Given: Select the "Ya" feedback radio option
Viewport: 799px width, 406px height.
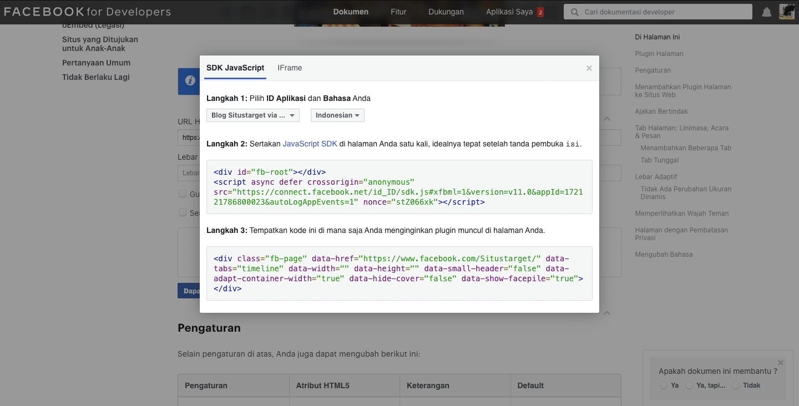Looking at the screenshot, I should click(664, 385).
